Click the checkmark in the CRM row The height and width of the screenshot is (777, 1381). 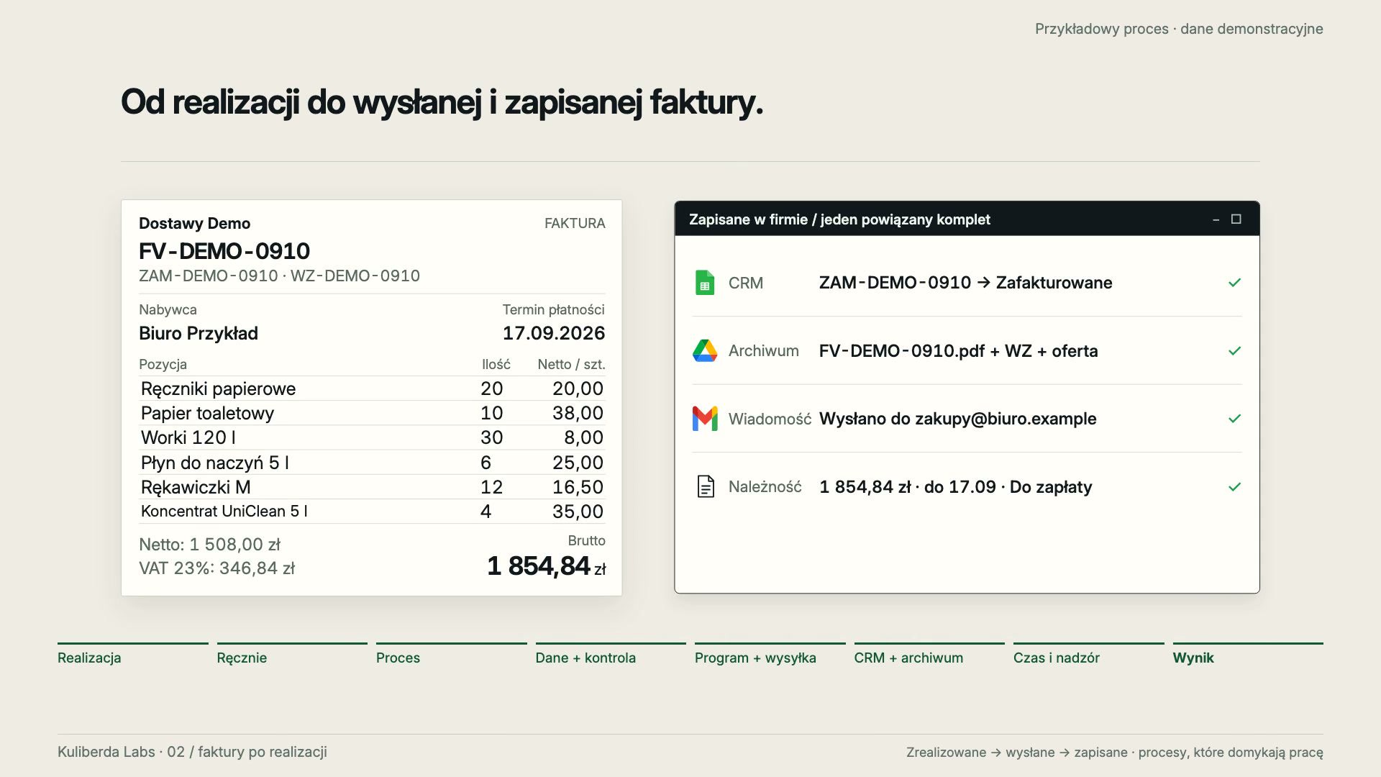pos(1234,283)
